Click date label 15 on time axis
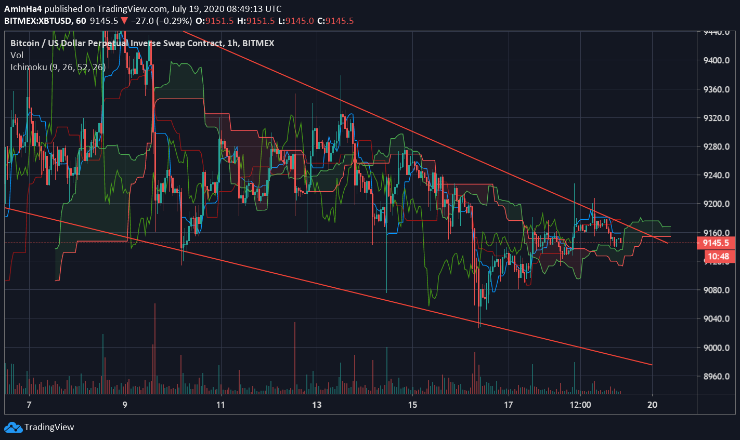The image size is (740, 440). tap(412, 405)
